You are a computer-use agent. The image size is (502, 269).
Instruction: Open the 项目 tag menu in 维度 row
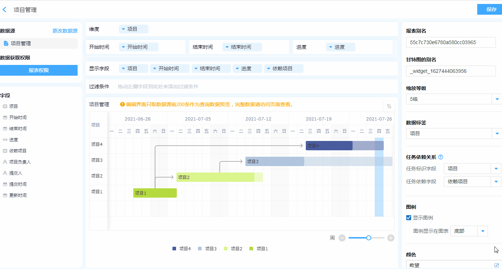pos(133,29)
